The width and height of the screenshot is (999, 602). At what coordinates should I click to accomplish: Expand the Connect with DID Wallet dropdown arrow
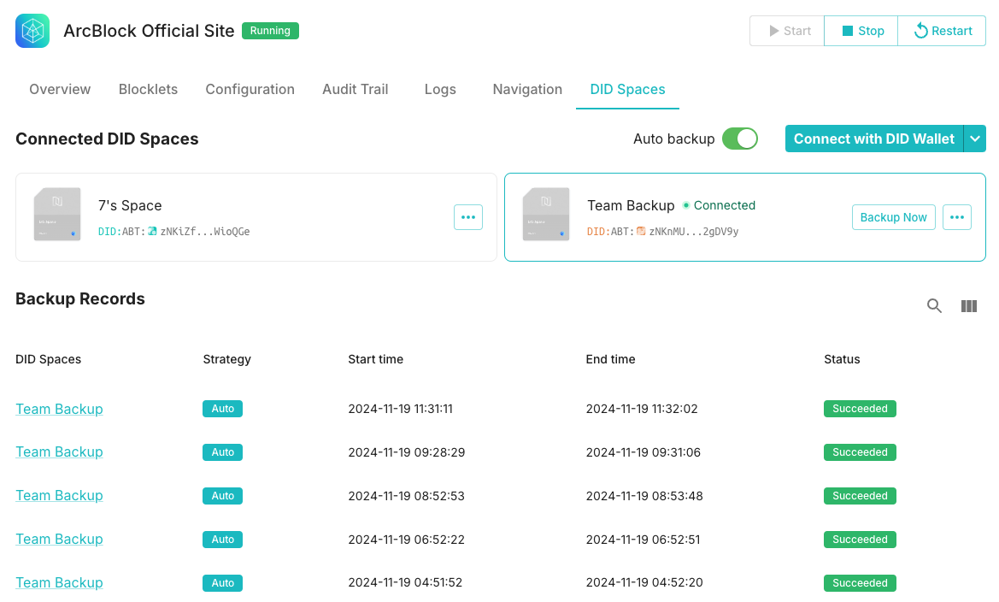point(975,138)
